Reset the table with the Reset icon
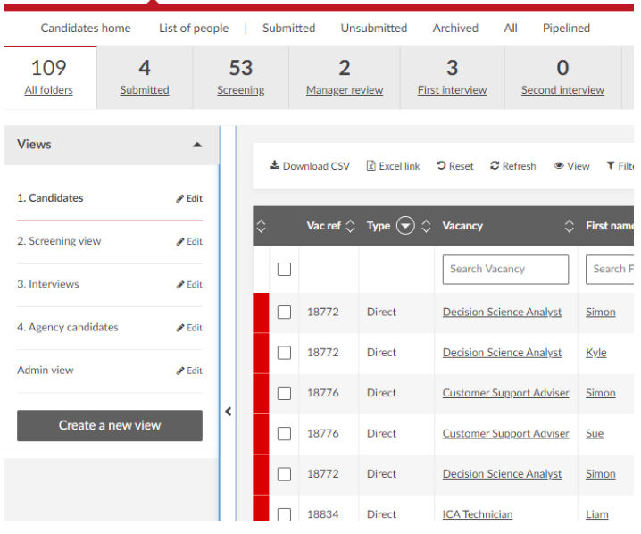The width and height of the screenshot is (641, 534). [x=441, y=166]
